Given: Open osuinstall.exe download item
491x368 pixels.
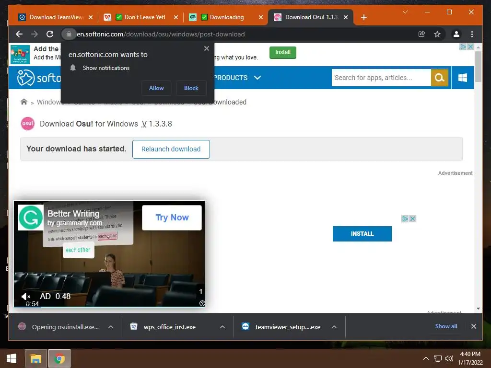Looking at the screenshot, I should coord(59,327).
